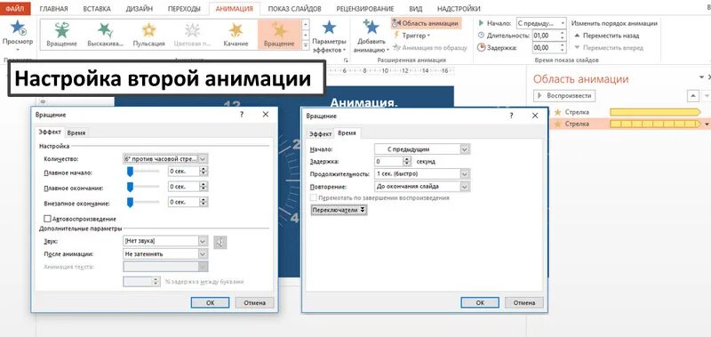Viewport: 711px width, 337px height.
Task: Click Анимация по образцу painter
Action: tap(430, 47)
